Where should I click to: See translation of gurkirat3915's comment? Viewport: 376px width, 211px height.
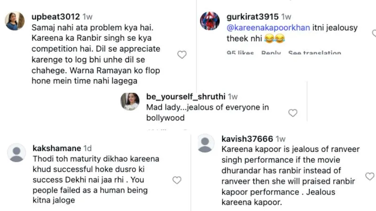coord(314,53)
